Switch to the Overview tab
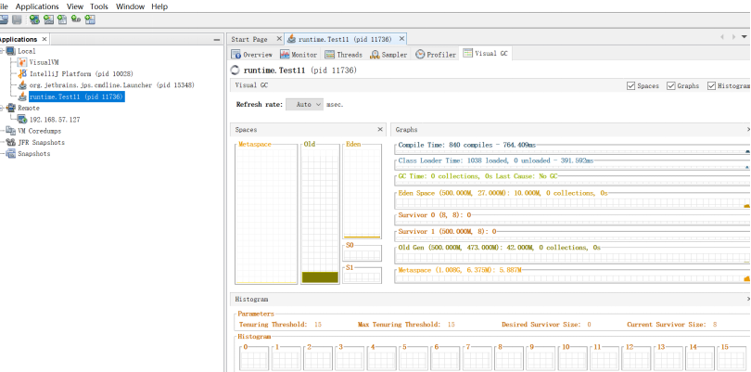751x372 pixels. [252, 54]
